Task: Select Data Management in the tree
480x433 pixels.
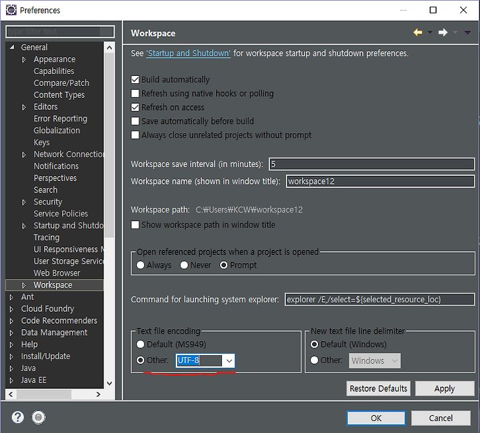Action: [54, 332]
